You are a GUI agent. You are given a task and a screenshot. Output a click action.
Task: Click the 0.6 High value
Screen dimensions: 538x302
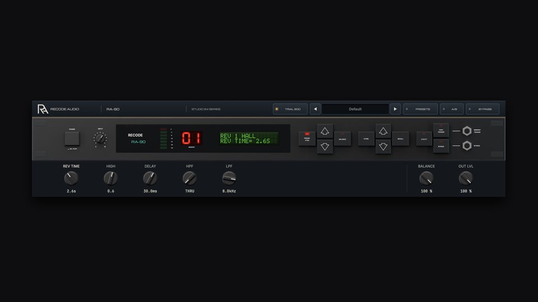point(110,191)
